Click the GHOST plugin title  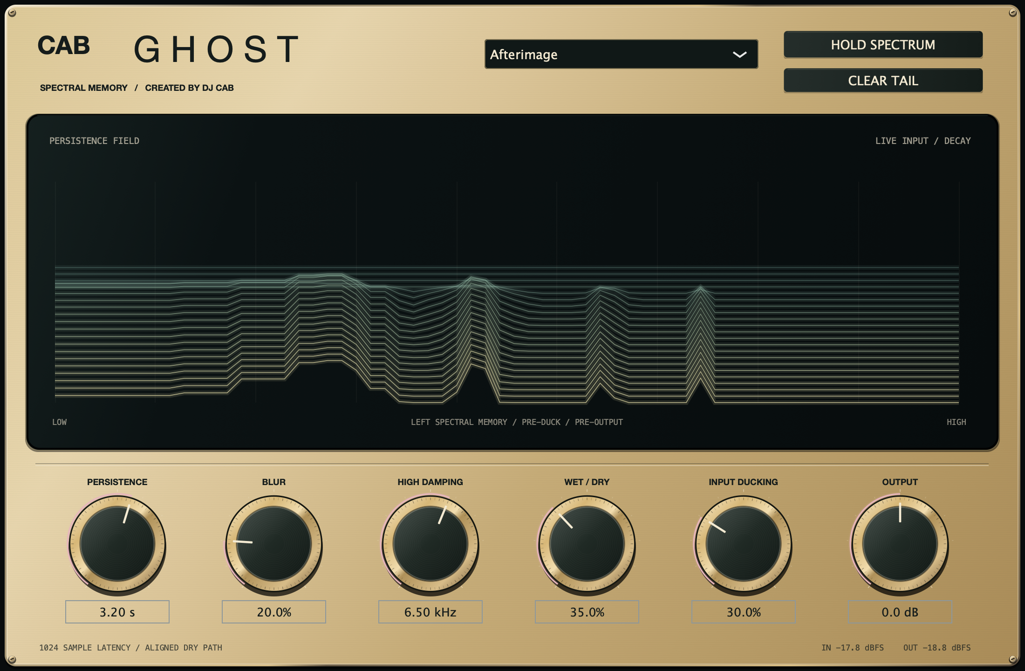pos(217,49)
